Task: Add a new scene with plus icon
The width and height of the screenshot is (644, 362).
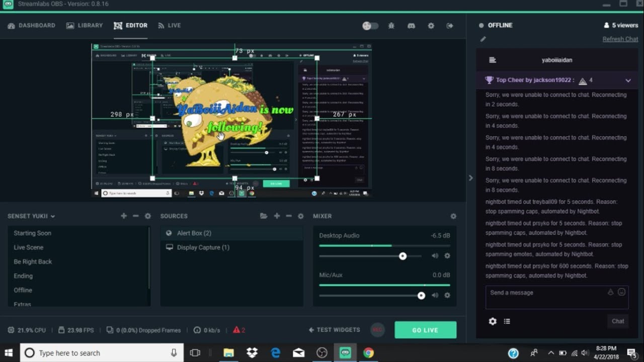Action: pos(124,216)
